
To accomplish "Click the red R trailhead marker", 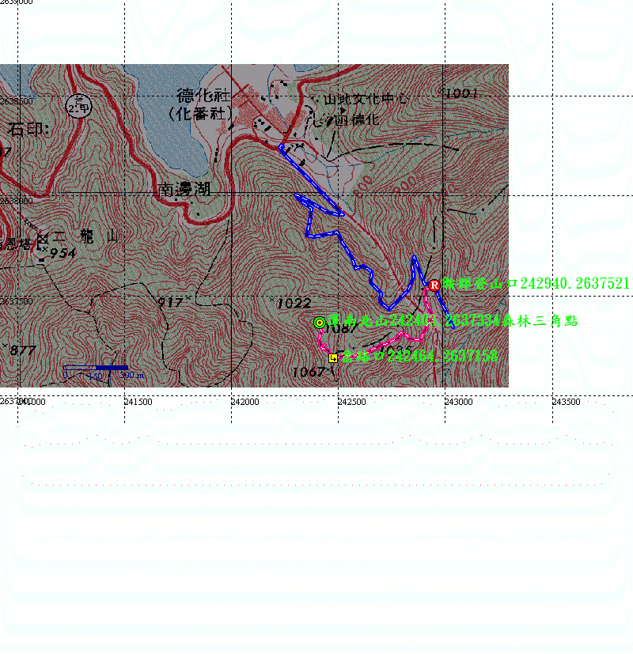I will pos(434,285).
